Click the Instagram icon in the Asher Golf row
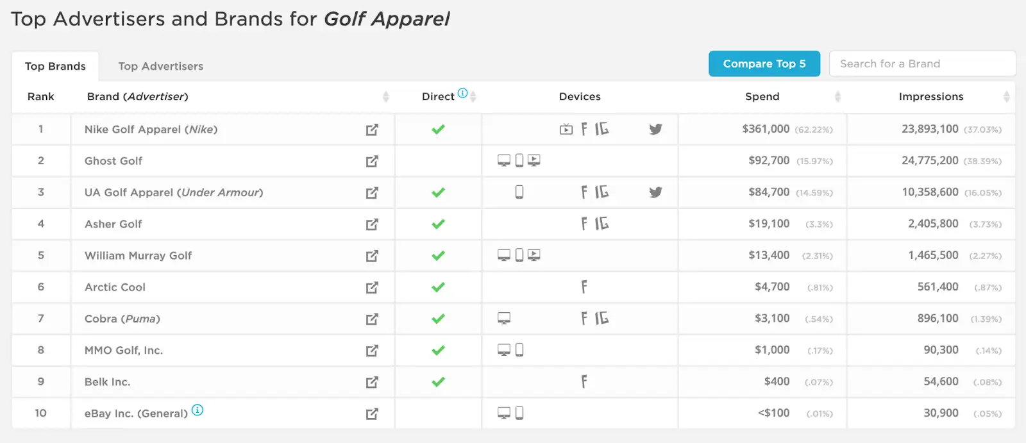Image resolution: width=1026 pixels, height=443 pixels. click(600, 224)
